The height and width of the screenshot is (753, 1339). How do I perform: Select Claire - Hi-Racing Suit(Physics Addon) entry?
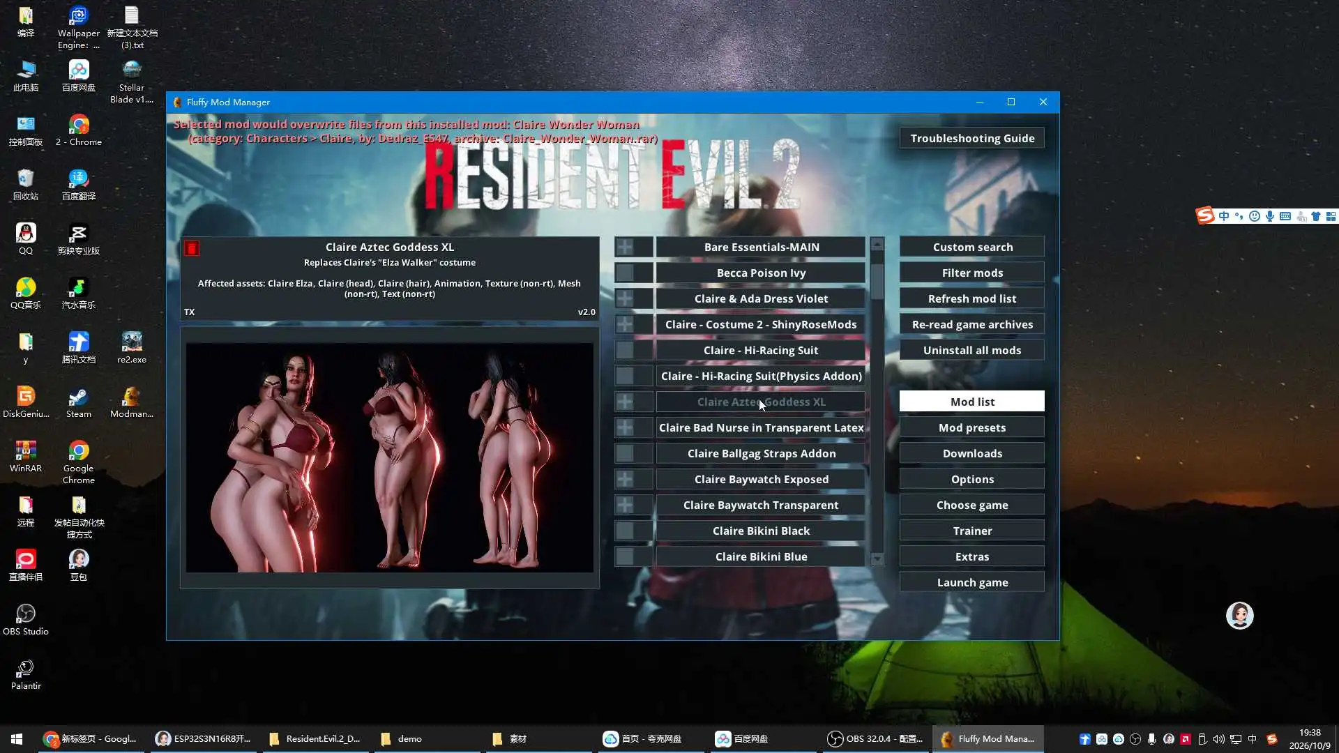(x=761, y=376)
